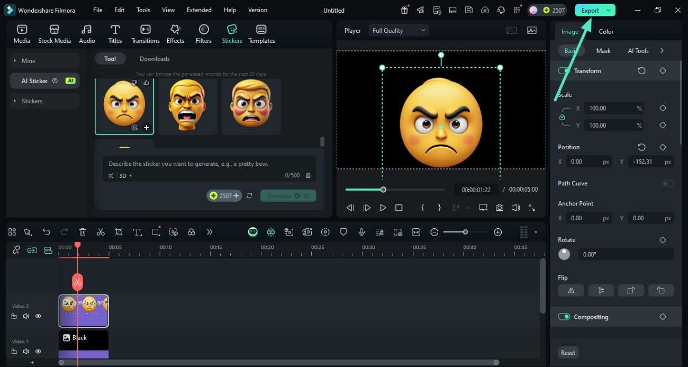Open the Templates tab
The height and width of the screenshot is (367, 688).
coord(261,34)
